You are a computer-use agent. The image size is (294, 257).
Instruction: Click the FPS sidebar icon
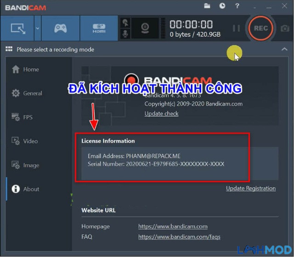(16, 117)
